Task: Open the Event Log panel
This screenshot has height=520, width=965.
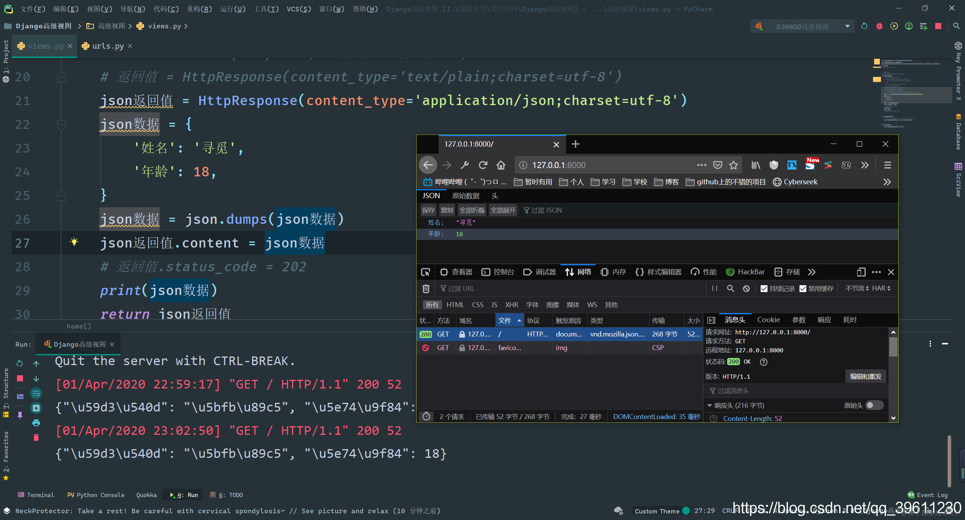Action: [928, 495]
